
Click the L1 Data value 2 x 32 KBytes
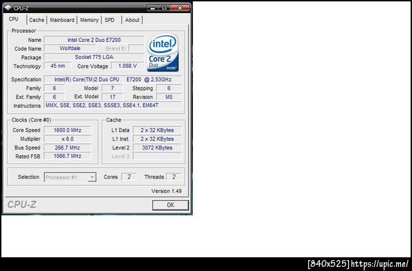157,130
